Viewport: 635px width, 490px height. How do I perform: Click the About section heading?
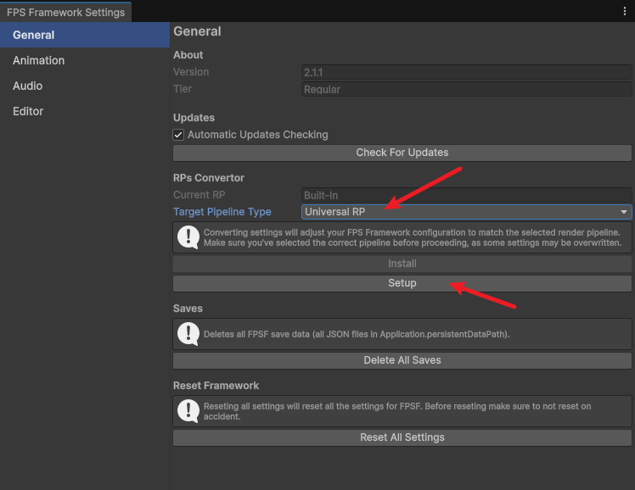click(x=188, y=54)
